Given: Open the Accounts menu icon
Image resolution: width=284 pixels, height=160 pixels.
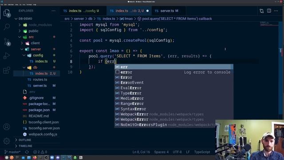Looking at the screenshot, I should (7, 127).
